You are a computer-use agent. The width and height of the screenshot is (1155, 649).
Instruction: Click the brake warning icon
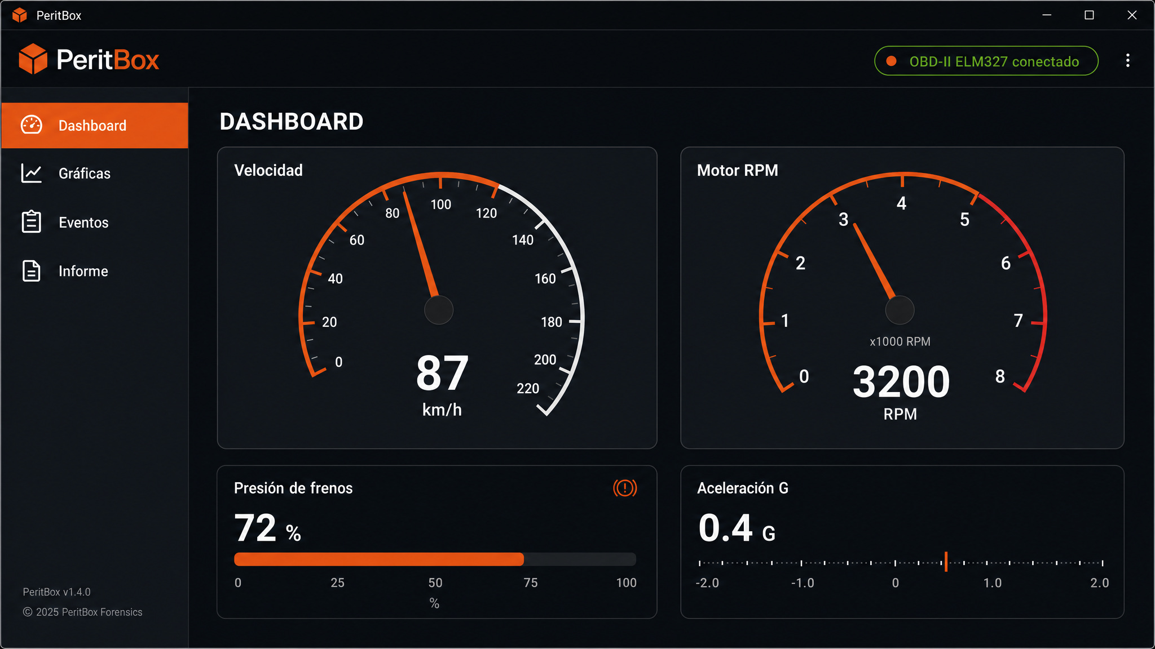tap(625, 488)
